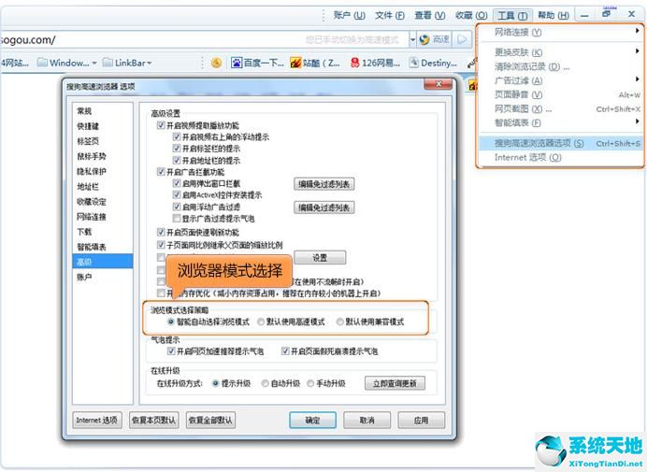This screenshot has width=647, height=472.
Task: Open the 帮助 (H) menu
Action: [x=554, y=16]
